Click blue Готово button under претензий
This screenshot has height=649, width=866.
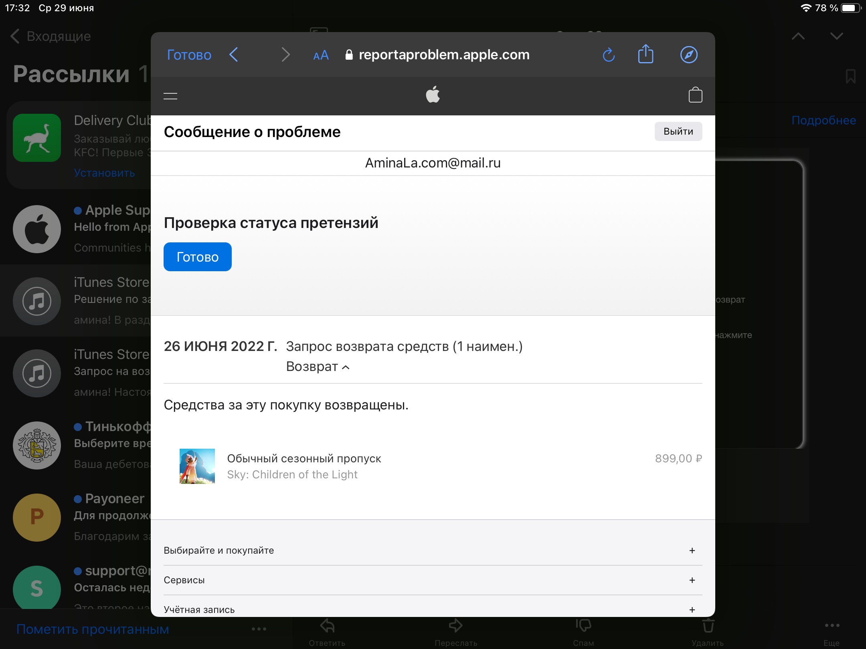[x=197, y=257]
